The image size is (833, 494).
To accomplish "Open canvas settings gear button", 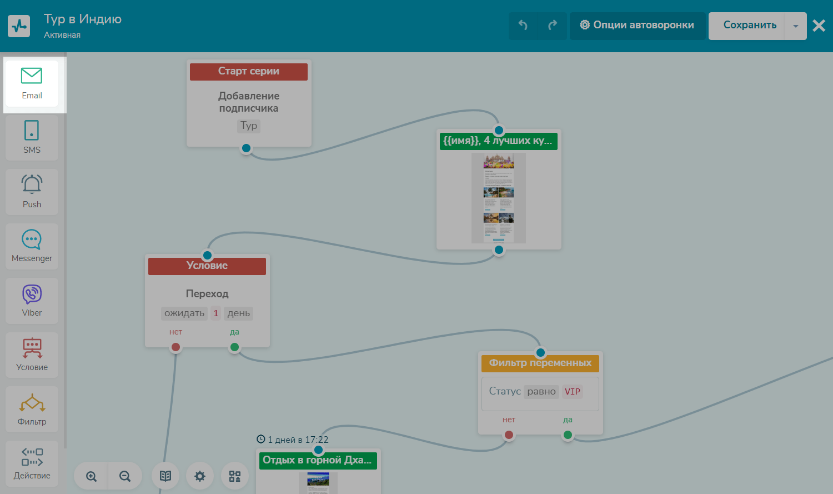I will 200,476.
